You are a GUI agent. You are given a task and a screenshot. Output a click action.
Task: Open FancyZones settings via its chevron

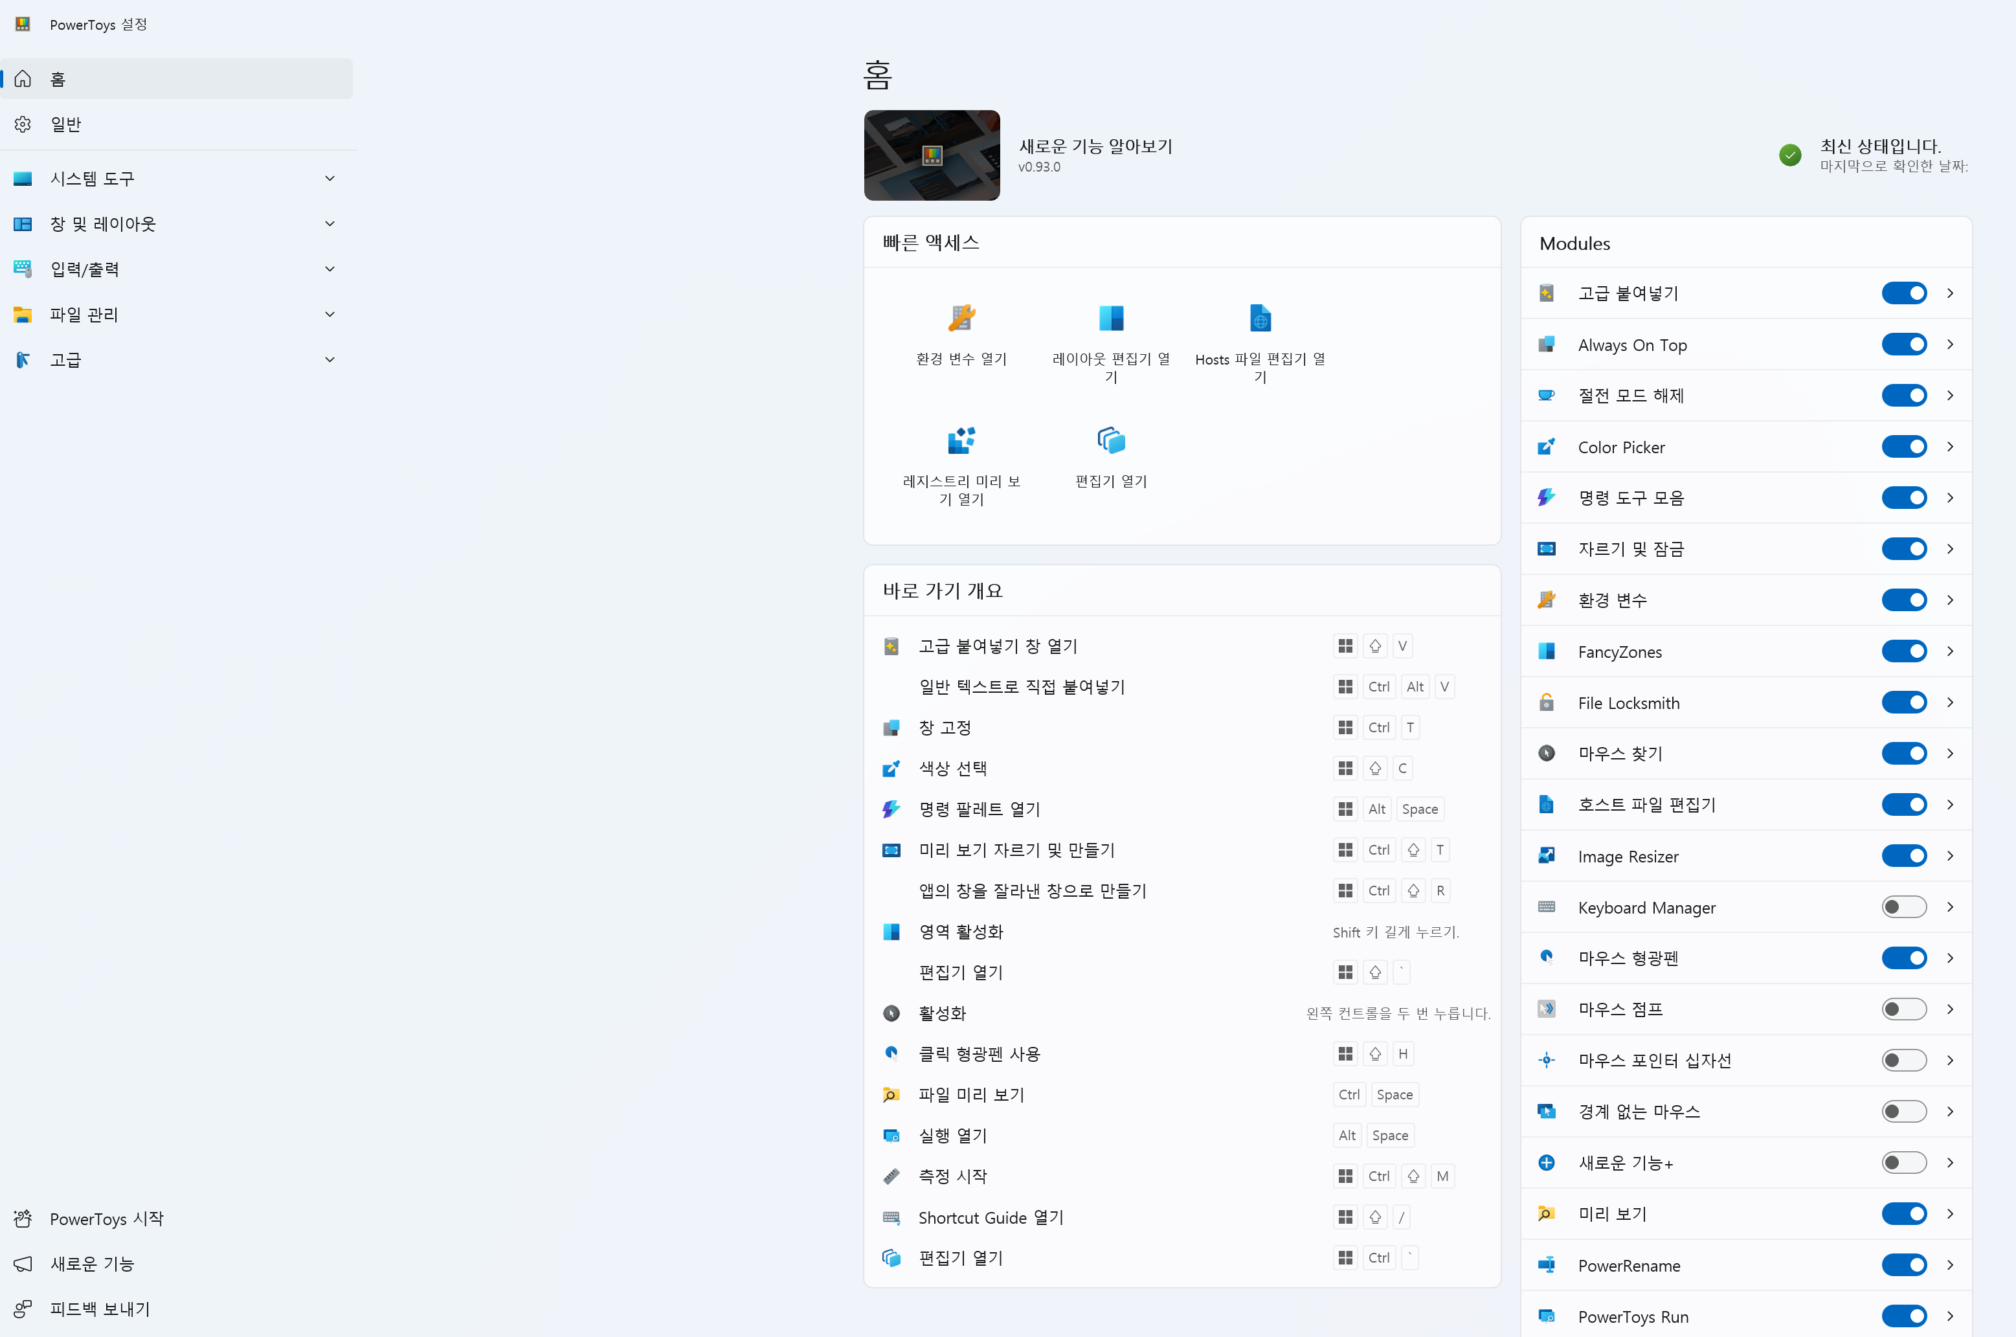point(1951,651)
